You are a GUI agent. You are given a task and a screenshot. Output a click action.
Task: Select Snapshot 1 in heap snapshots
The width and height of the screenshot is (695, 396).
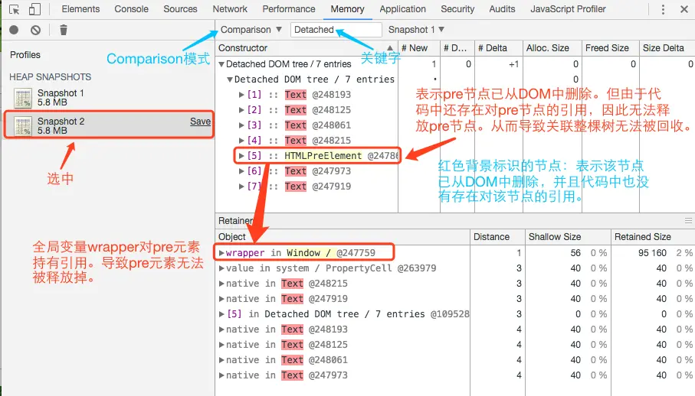[x=107, y=98]
